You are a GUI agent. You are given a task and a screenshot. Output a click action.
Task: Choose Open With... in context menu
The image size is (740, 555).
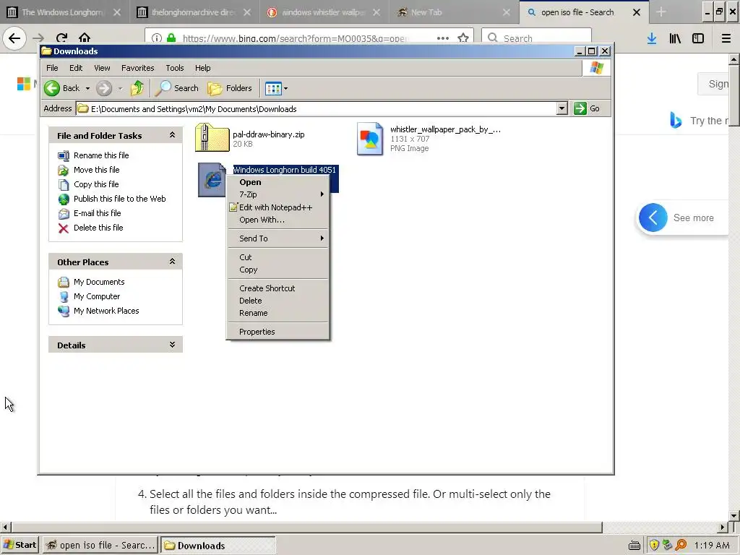click(x=278, y=220)
